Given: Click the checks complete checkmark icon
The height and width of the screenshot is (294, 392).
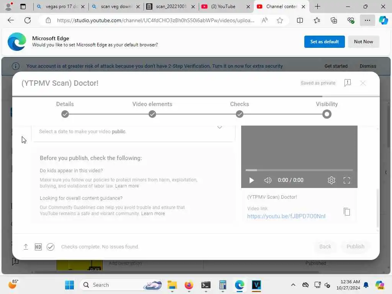Looking at the screenshot, I should [x=51, y=247].
